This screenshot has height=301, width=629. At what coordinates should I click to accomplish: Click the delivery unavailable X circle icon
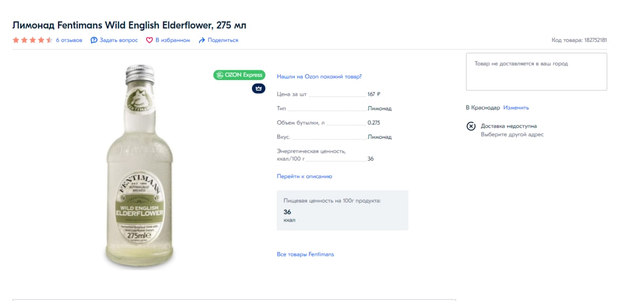pyautogui.click(x=471, y=126)
